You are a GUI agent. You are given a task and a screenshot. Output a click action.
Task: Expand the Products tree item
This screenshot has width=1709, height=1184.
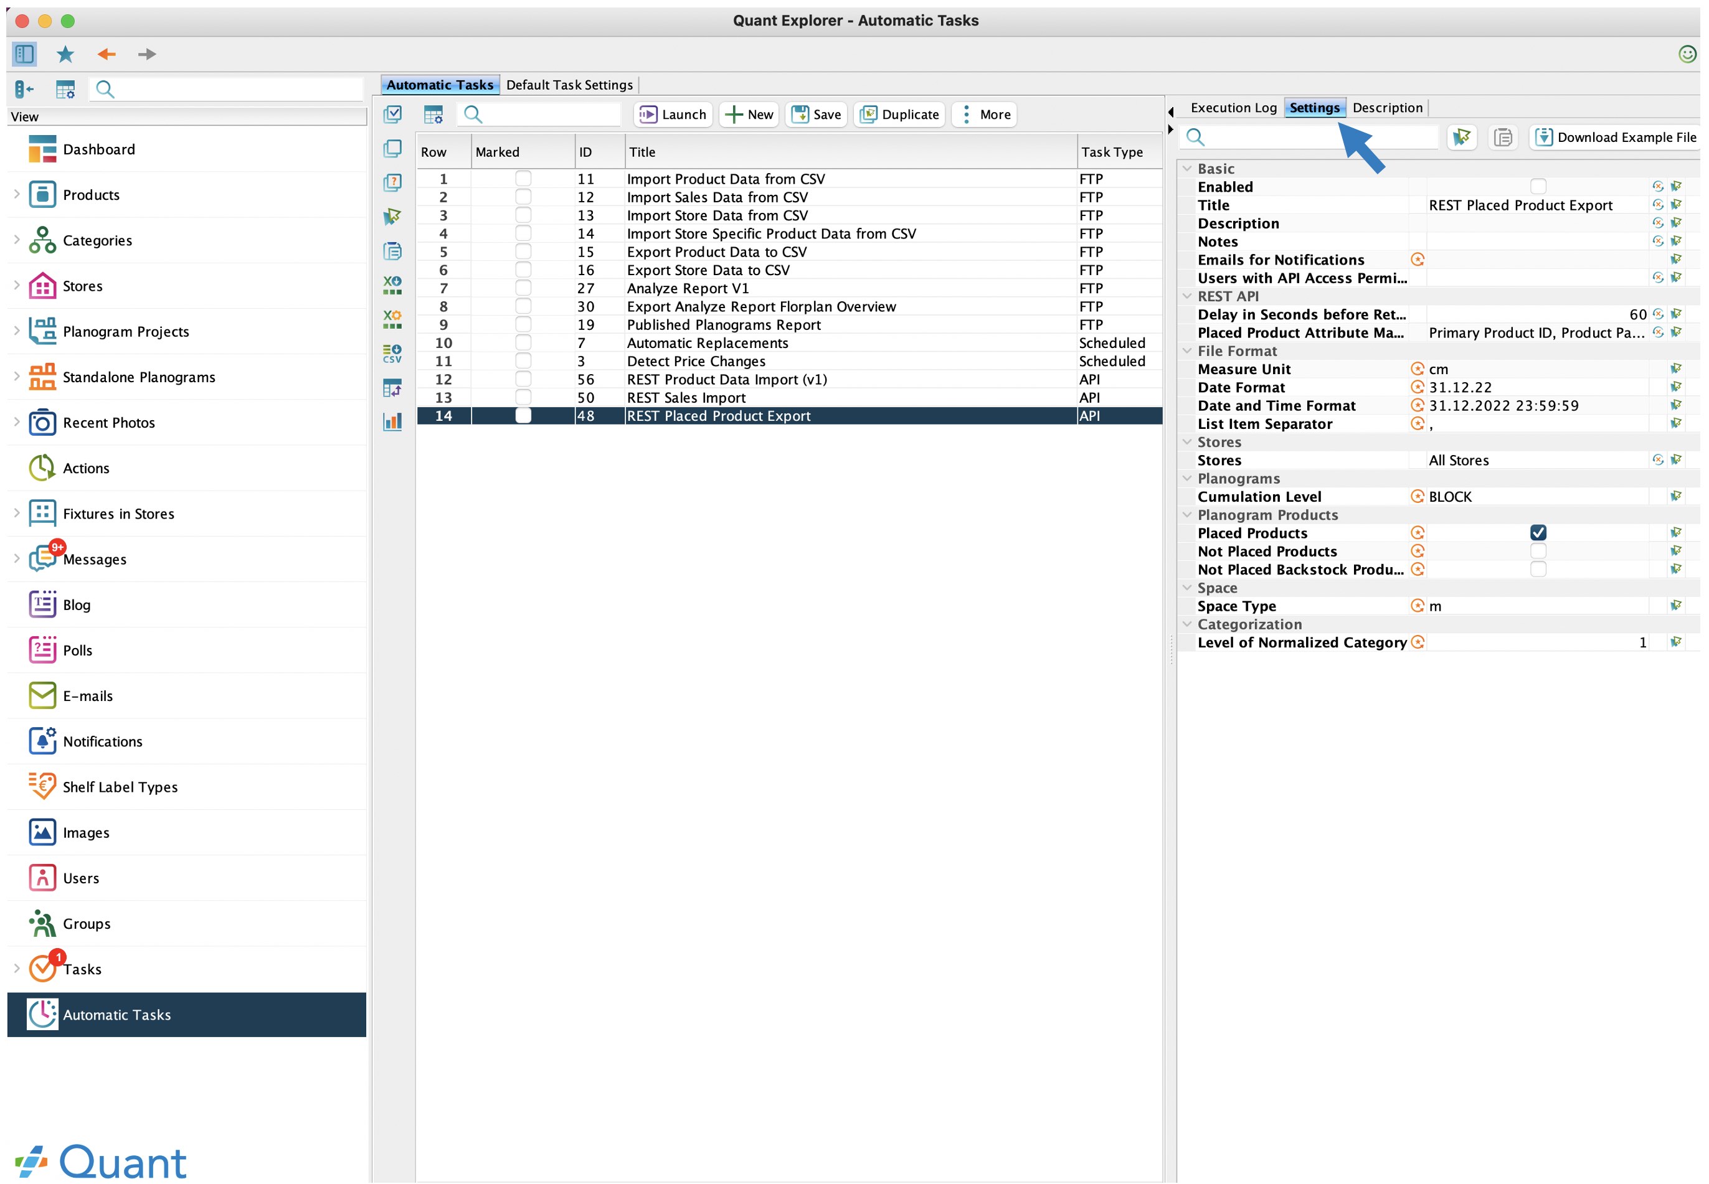16,194
